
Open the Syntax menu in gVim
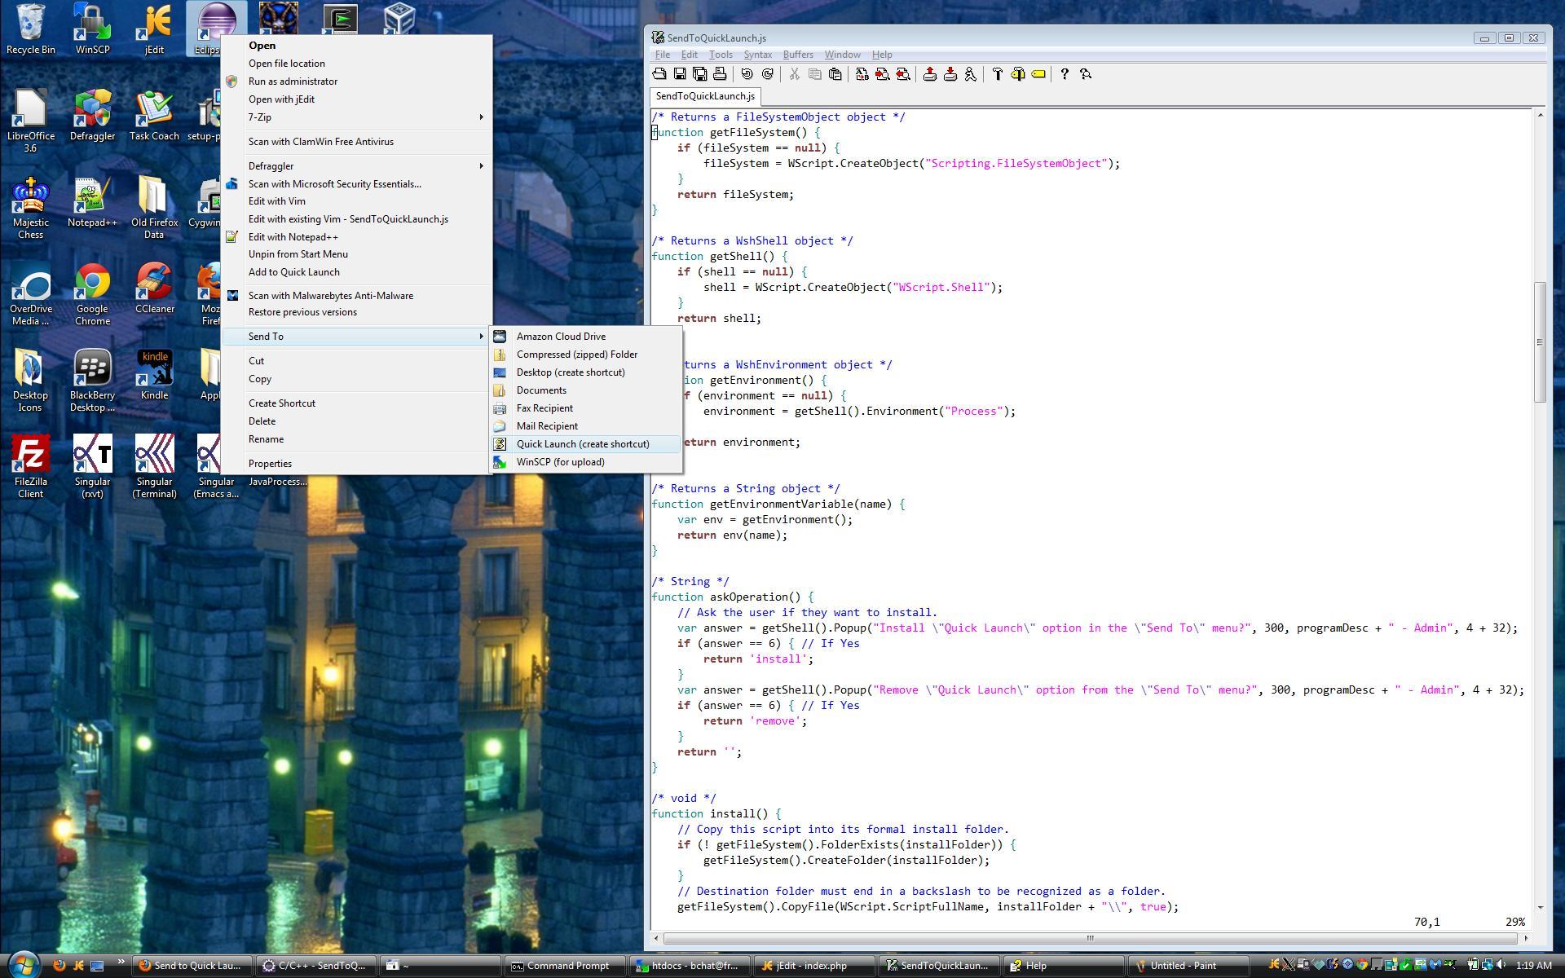point(756,55)
